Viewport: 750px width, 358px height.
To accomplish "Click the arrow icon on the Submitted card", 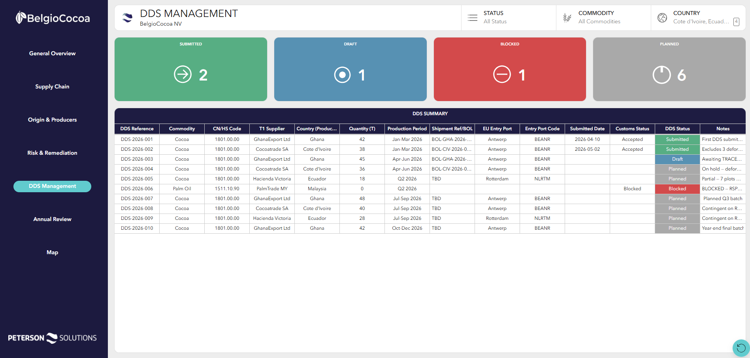I will (183, 74).
